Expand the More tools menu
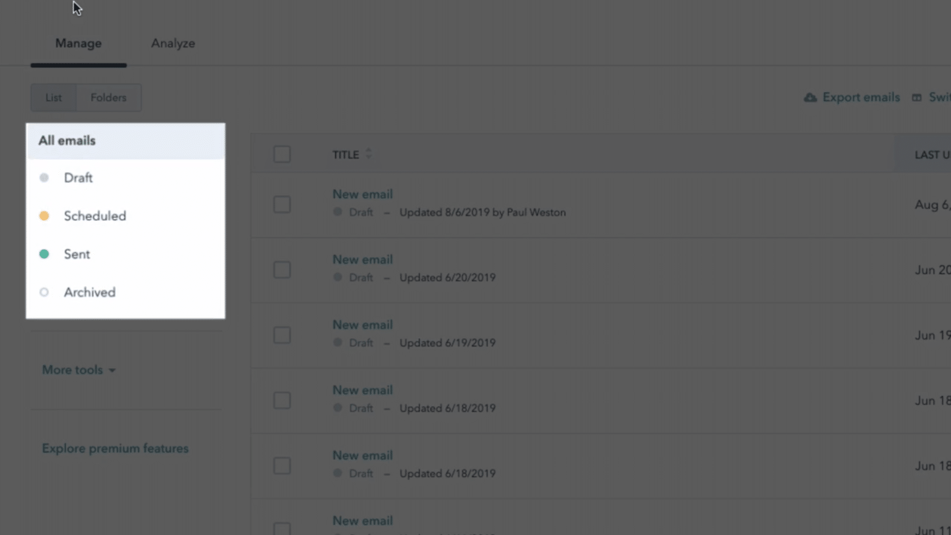This screenshot has height=535, width=951. click(x=79, y=370)
